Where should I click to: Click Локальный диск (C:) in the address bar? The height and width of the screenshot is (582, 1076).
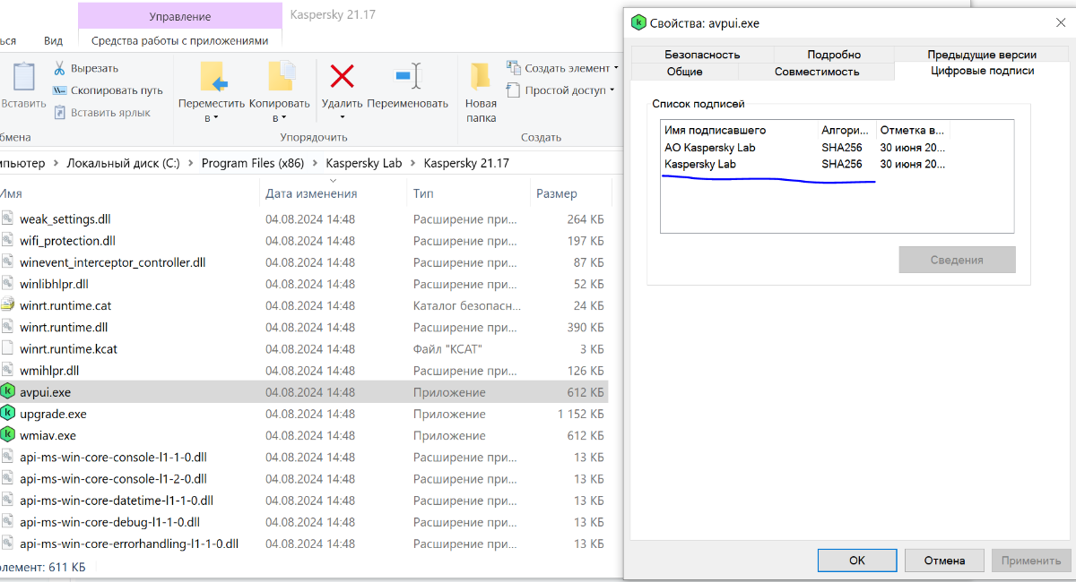[x=121, y=163]
